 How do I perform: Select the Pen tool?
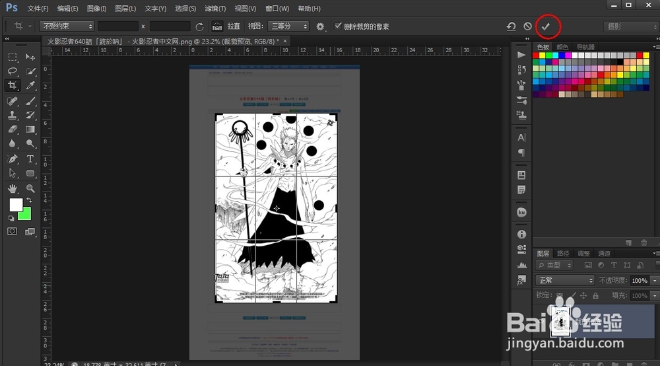point(13,159)
